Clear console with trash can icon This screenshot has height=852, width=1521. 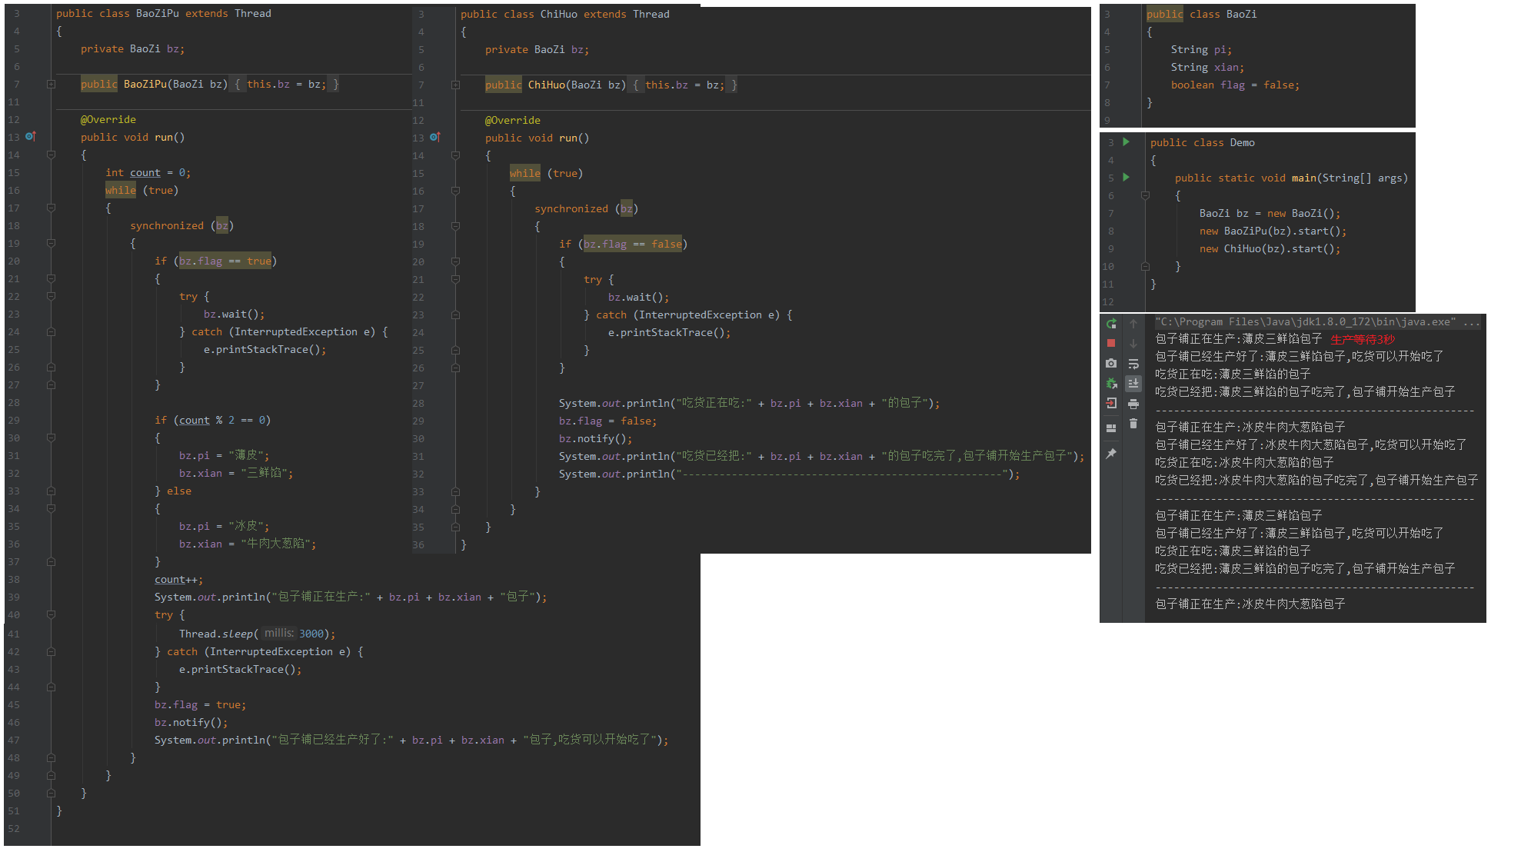1133,423
